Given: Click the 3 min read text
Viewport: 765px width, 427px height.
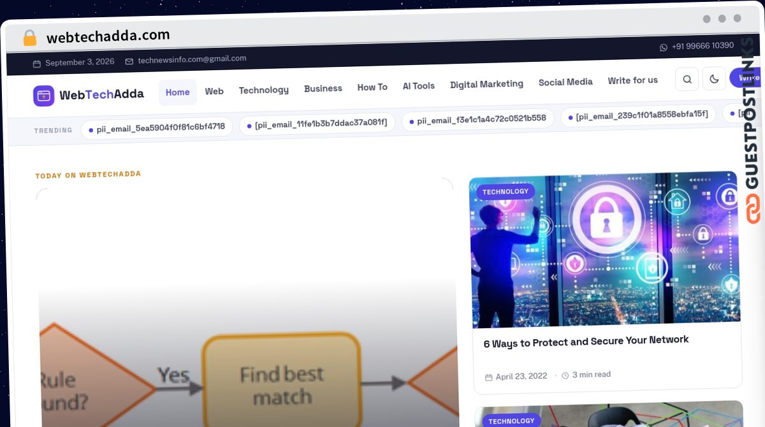Looking at the screenshot, I should pos(592,375).
